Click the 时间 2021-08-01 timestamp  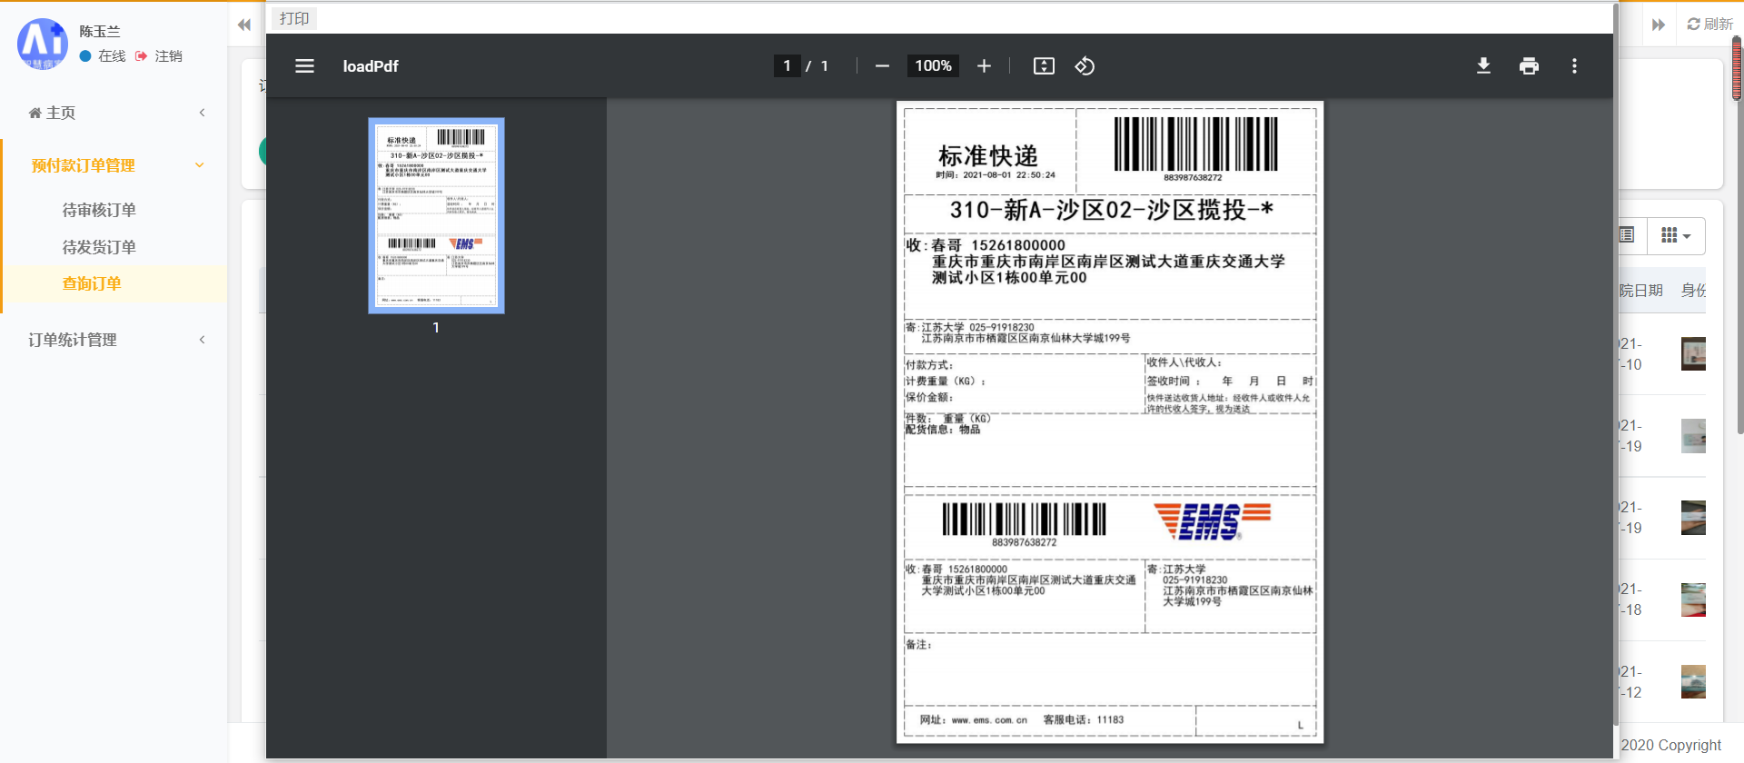coord(996,175)
